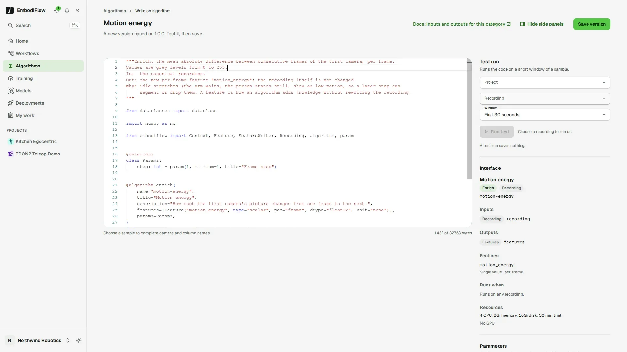Click the Save version button
Image resolution: width=627 pixels, height=352 pixels.
[x=592, y=24]
